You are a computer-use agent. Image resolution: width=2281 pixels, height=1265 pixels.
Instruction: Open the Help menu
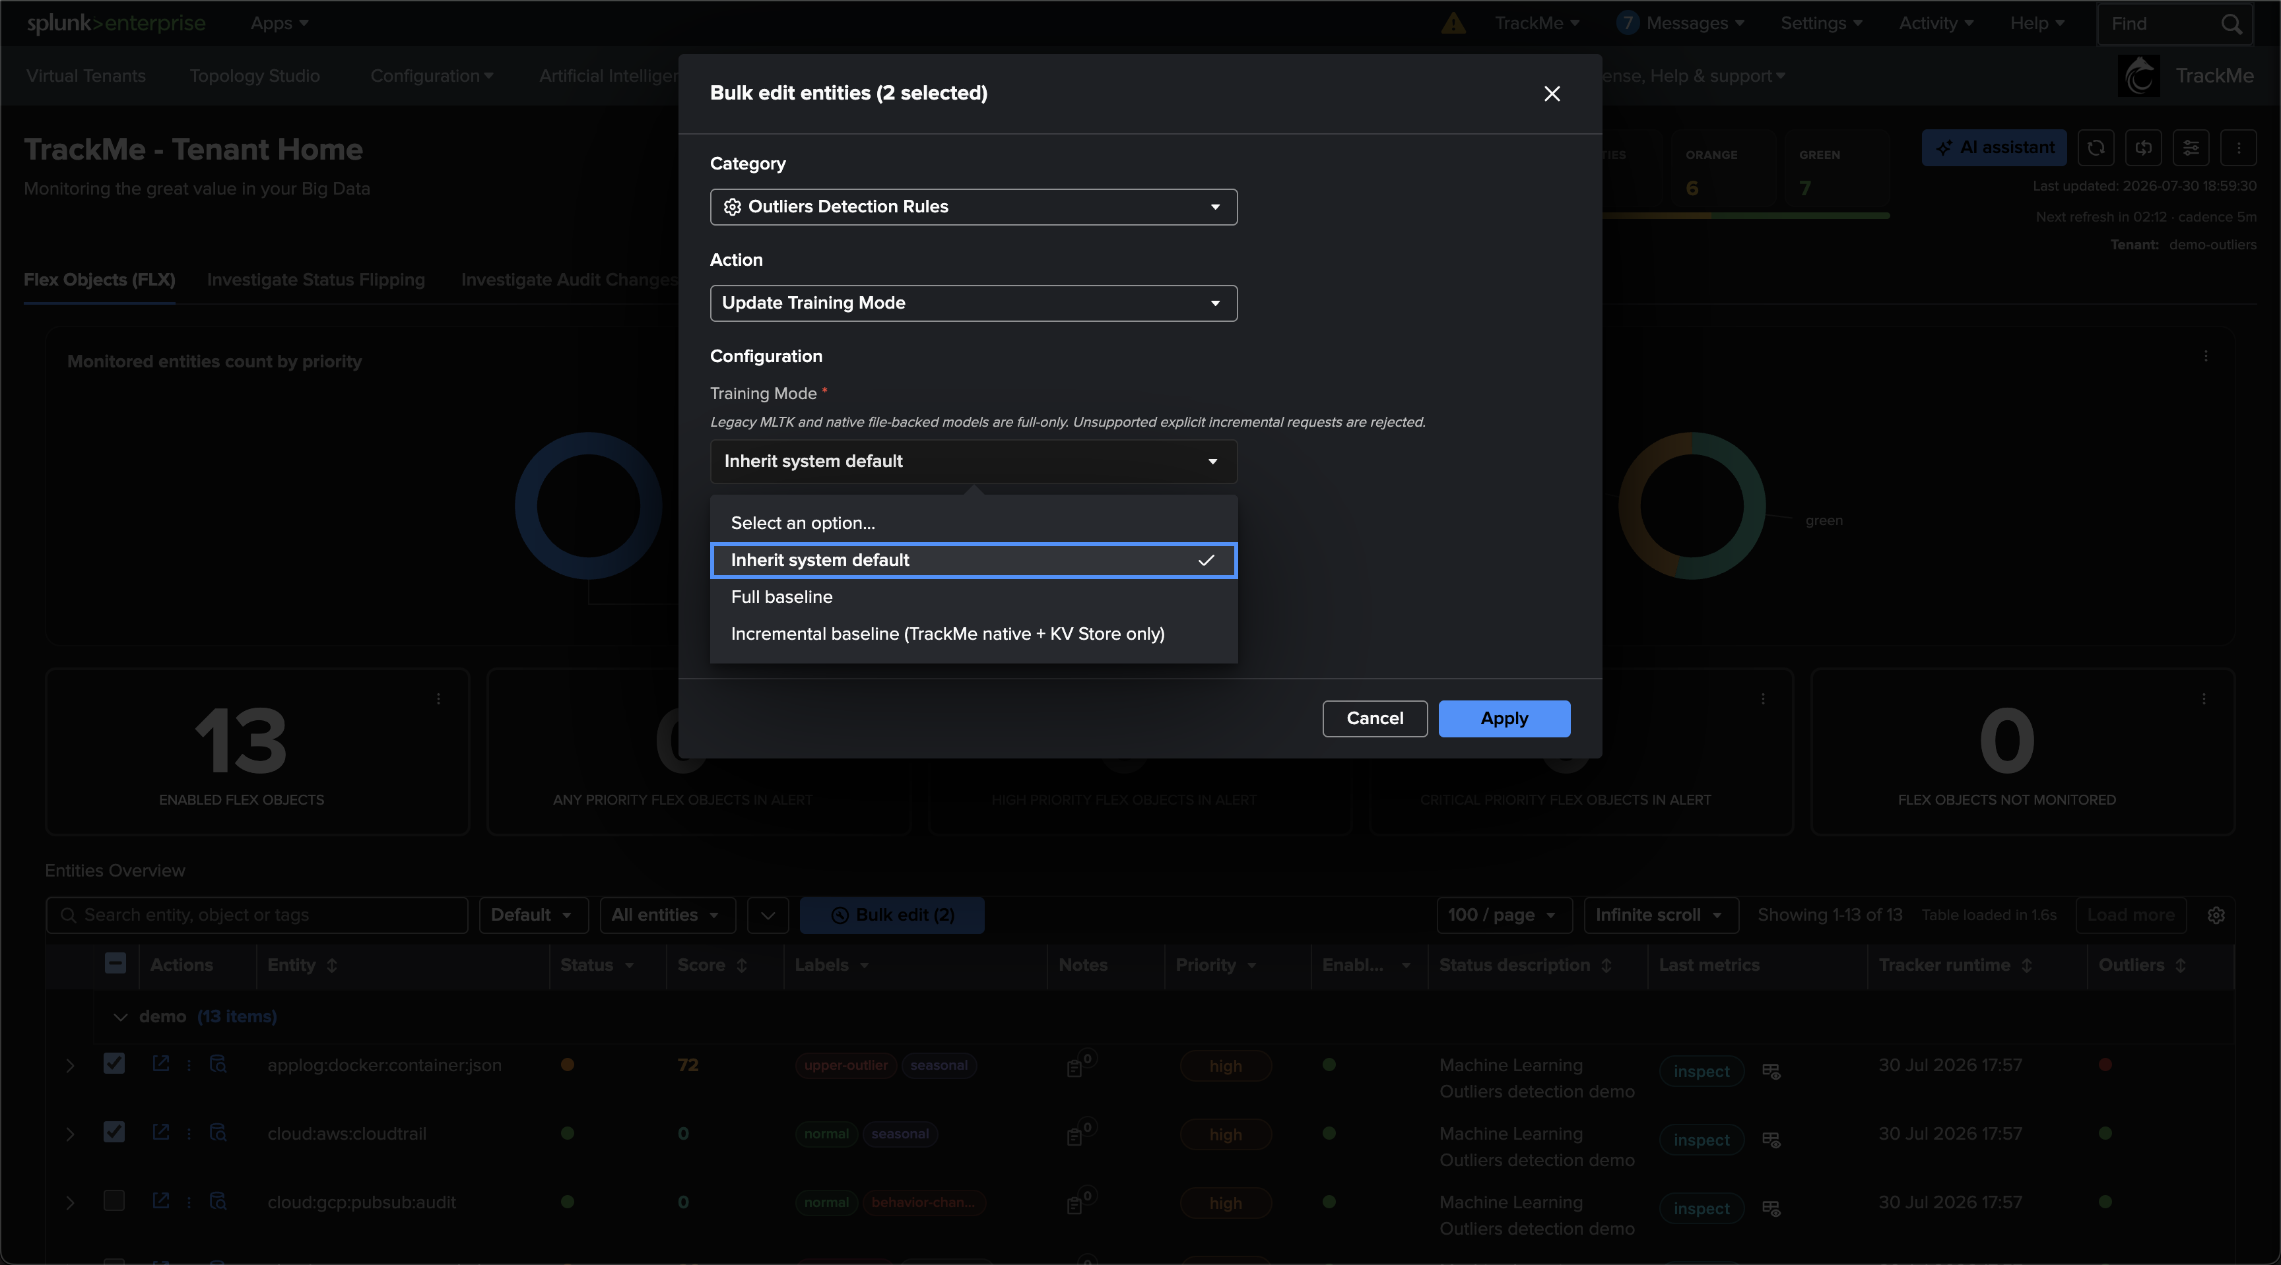[x=2037, y=24]
